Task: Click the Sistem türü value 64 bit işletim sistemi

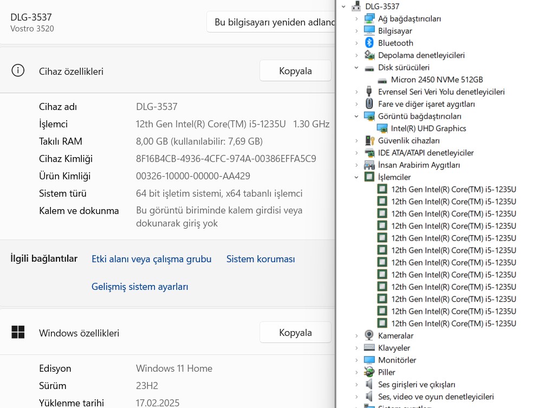Action: click(x=219, y=193)
